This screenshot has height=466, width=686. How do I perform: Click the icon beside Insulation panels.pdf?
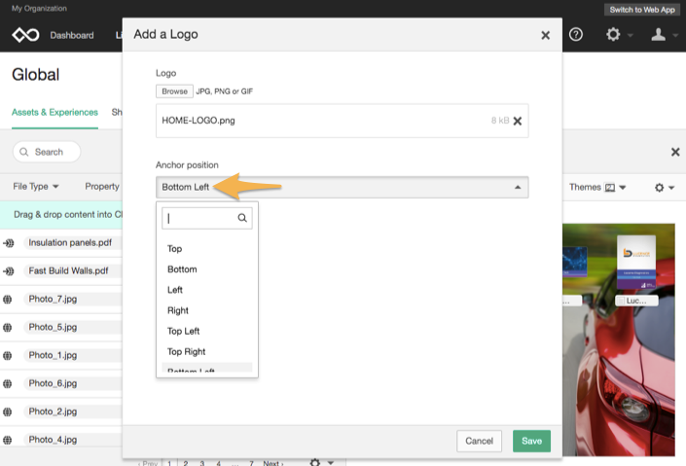click(9, 243)
